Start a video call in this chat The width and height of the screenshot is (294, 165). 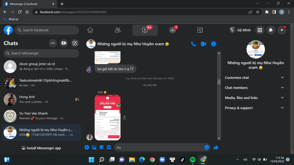point(204,44)
